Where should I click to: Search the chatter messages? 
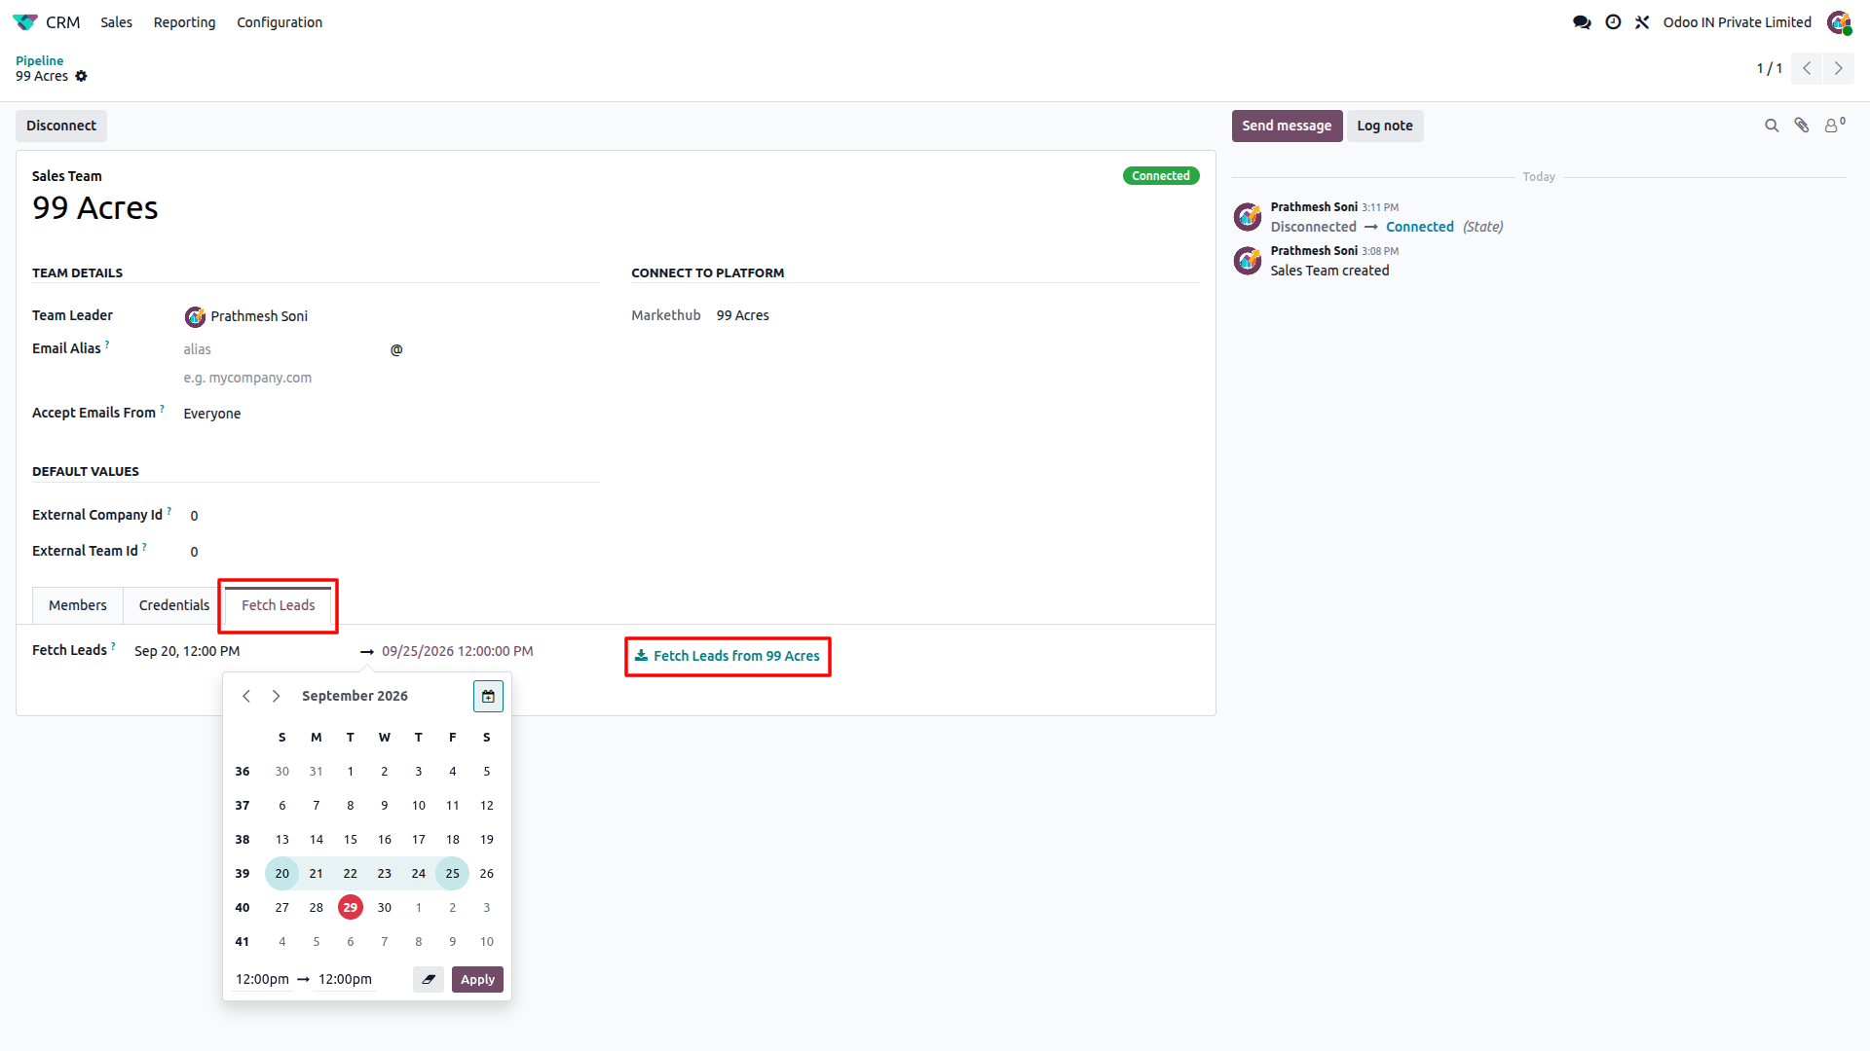point(1772,126)
